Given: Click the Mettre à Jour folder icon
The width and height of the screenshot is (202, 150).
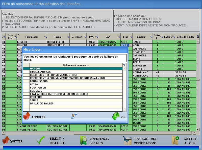Looking at the screenshot, I should click(175, 140).
